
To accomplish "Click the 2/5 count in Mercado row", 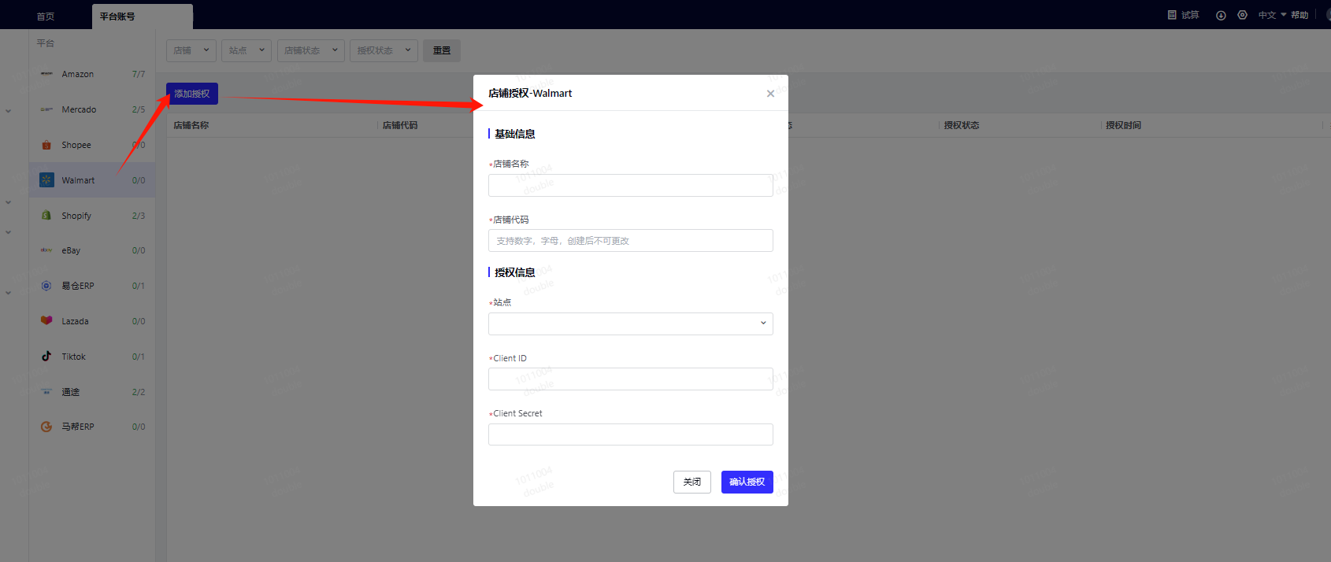I will click(139, 109).
